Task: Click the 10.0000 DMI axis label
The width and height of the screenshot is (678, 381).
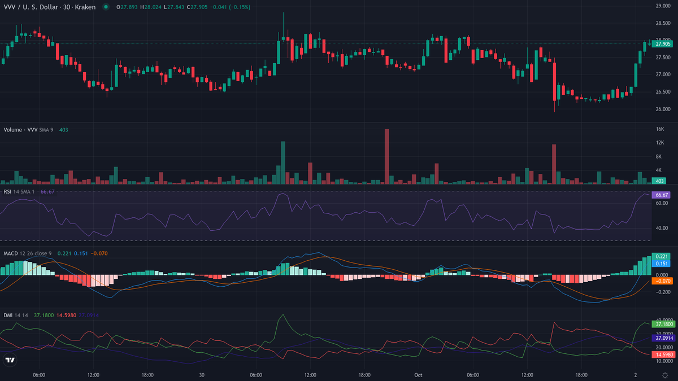Action: pos(664,361)
